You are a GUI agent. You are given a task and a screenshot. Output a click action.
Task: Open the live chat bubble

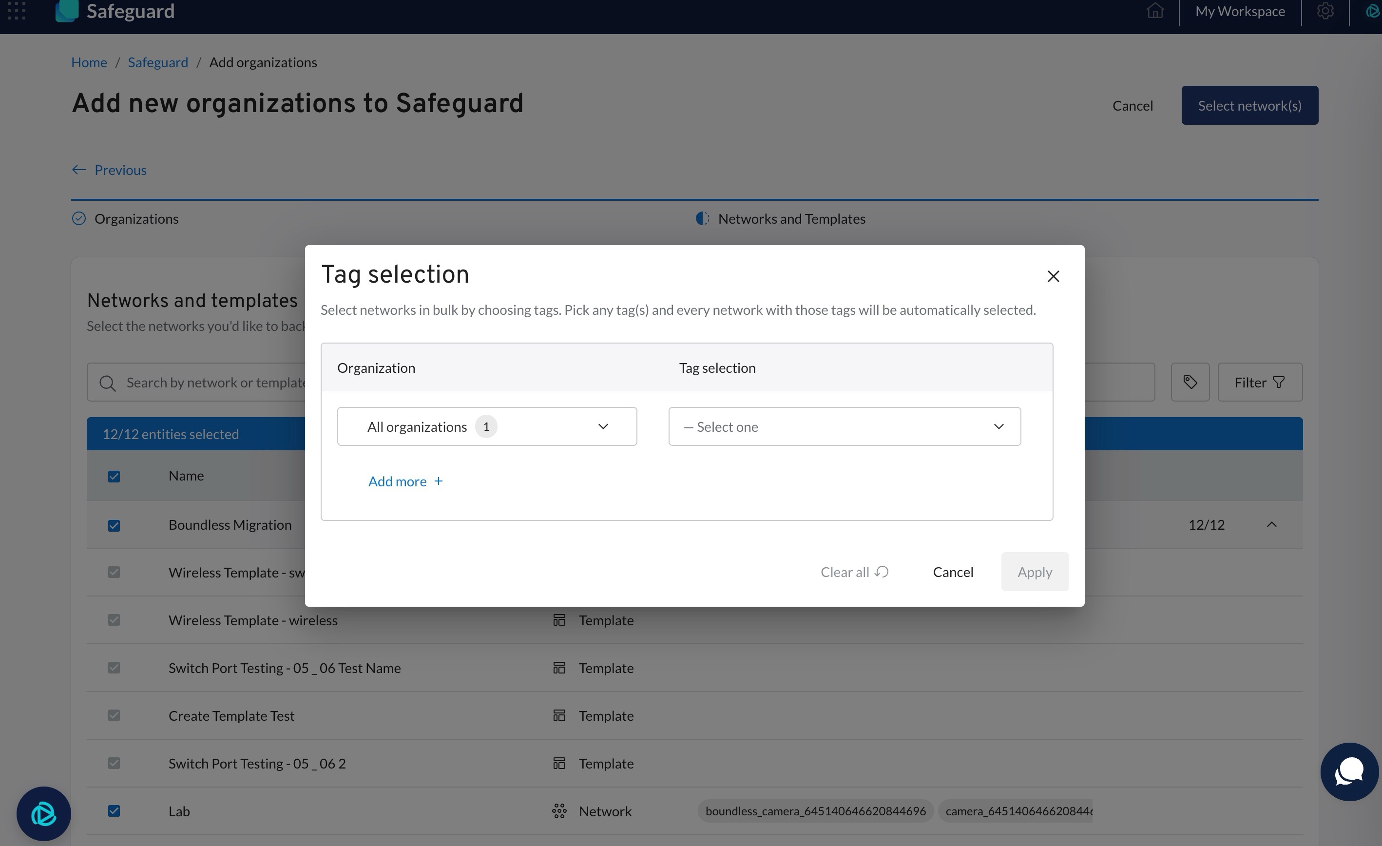coord(1349,771)
